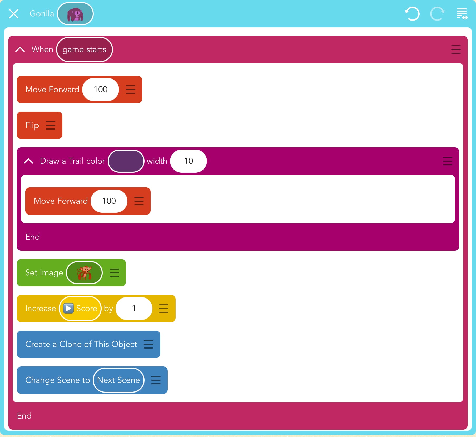Collapse the Draw a Trail block
The height and width of the screenshot is (437, 476).
click(28, 161)
